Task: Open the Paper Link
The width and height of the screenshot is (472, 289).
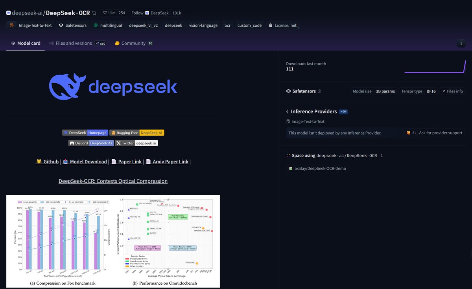Action: (x=126, y=162)
